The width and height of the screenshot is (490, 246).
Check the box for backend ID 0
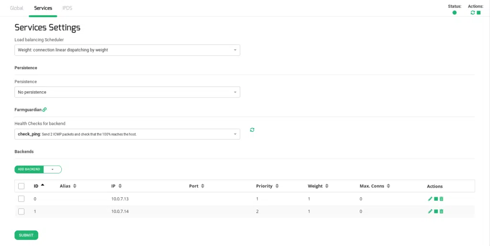21,199
